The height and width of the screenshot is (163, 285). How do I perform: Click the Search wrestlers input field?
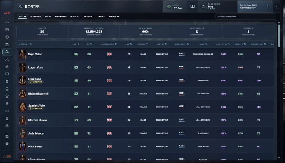[246, 17]
